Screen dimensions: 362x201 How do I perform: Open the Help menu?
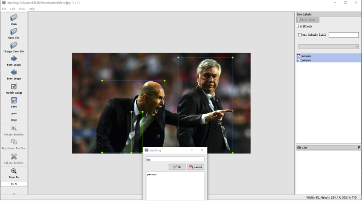pyautogui.click(x=32, y=9)
